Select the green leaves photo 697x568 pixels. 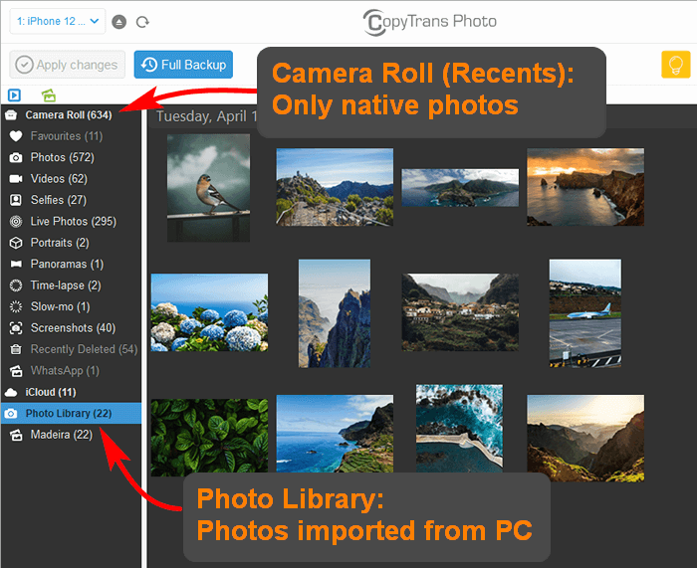[209, 438]
